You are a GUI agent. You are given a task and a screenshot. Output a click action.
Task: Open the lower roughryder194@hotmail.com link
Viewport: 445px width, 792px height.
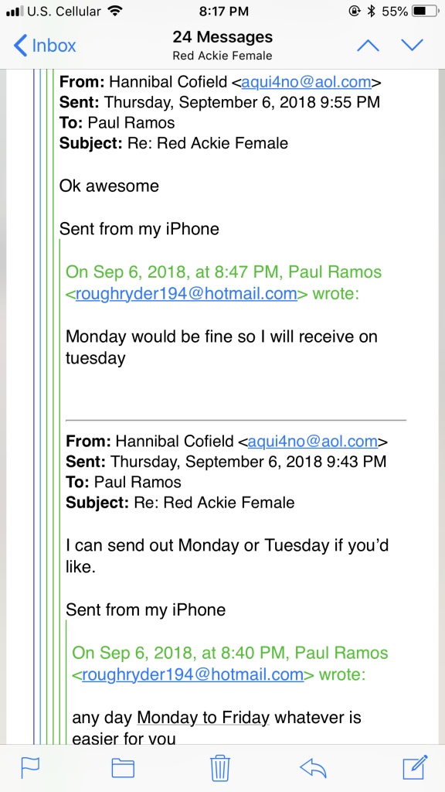pyautogui.click(x=192, y=674)
